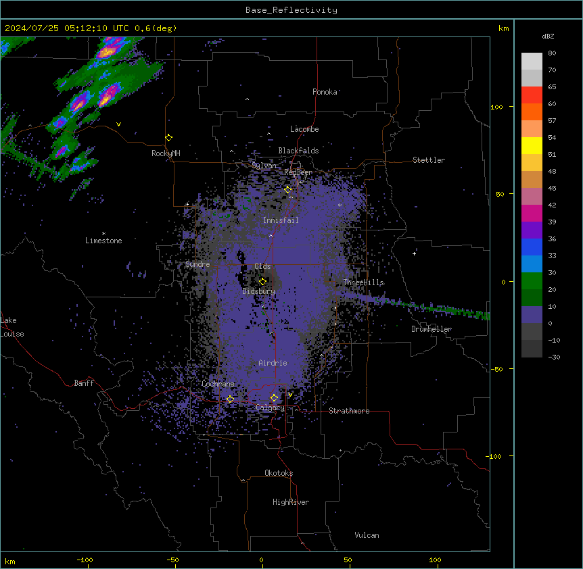Click the Calgary city label
This screenshot has width=583, height=569.
point(270,407)
